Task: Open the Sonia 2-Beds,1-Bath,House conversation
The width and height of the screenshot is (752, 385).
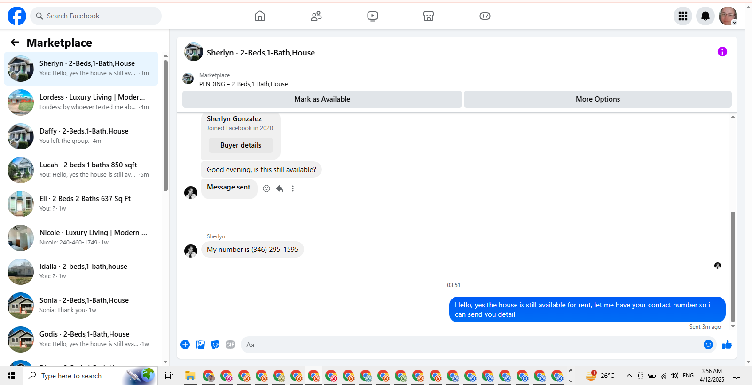Action: tap(81, 306)
